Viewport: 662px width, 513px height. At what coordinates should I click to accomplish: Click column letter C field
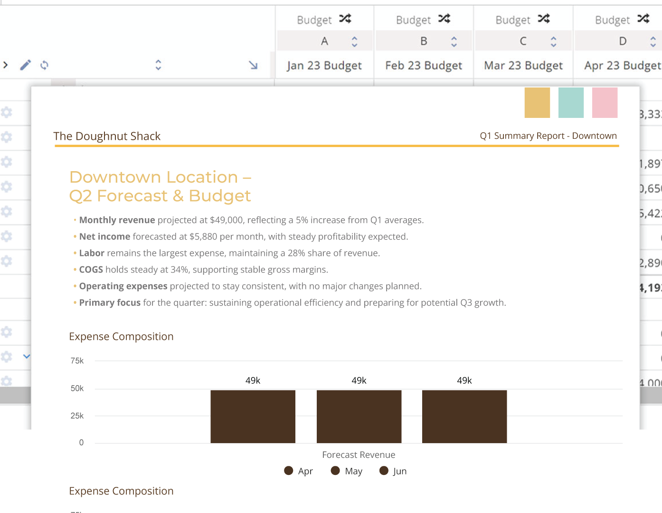pos(523,41)
